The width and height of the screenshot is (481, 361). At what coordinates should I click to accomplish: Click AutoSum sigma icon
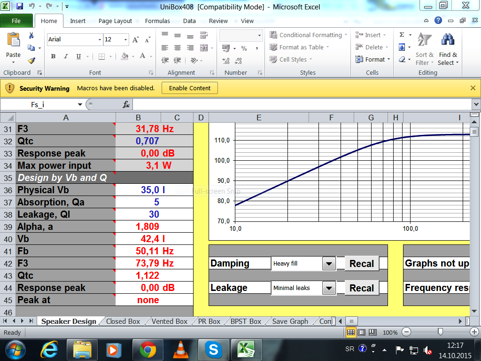click(402, 35)
